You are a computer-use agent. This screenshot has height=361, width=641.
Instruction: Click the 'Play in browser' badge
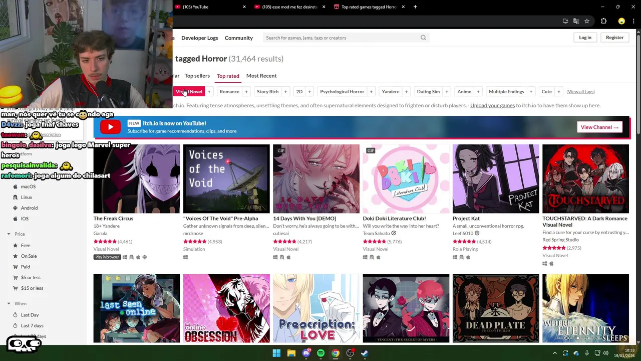[107, 257]
